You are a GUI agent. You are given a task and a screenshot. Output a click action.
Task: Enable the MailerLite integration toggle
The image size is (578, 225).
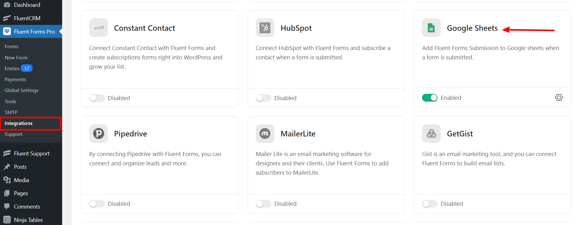263,204
